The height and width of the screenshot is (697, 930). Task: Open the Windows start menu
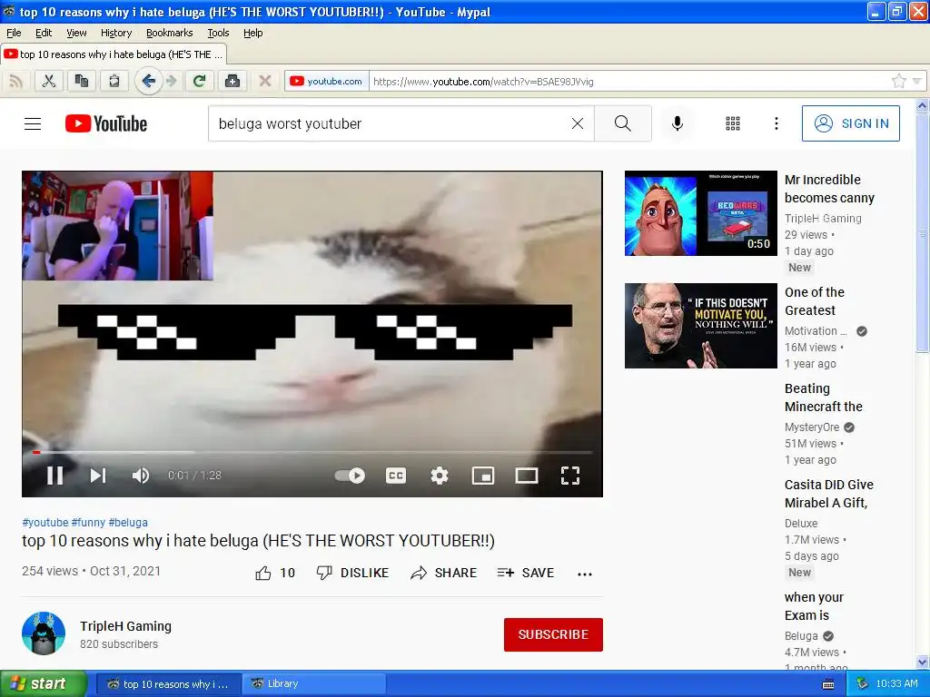click(x=44, y=683)
